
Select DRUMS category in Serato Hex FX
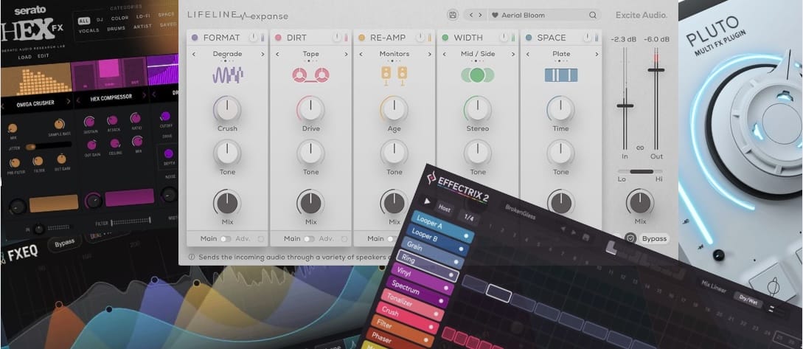pos(117,29)
